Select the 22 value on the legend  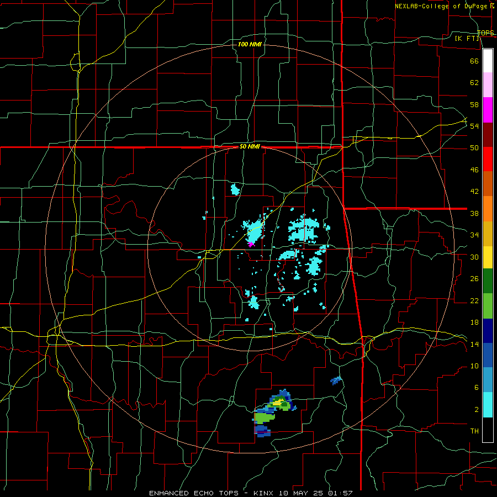click(x=474, y=300)
